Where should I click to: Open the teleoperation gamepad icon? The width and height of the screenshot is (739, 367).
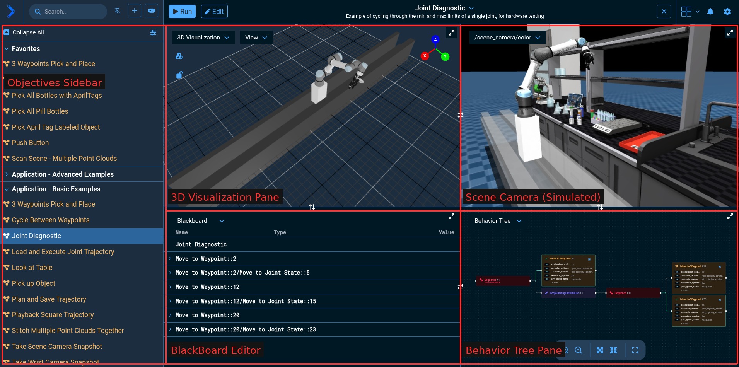click(x=152, y=11)
